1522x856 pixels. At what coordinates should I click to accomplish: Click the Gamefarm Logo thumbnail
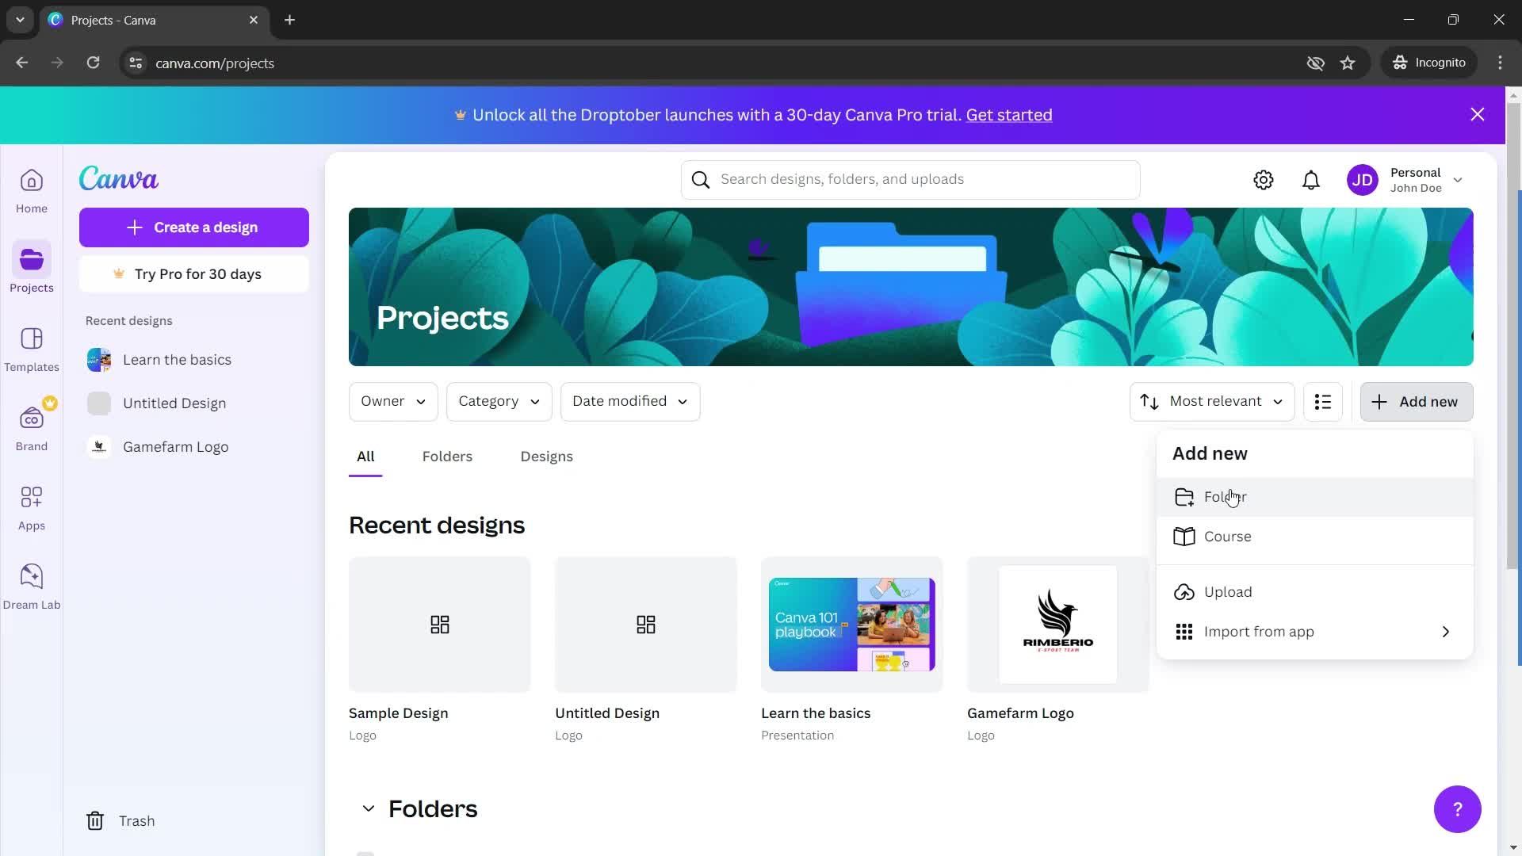tap(1058, 624)
